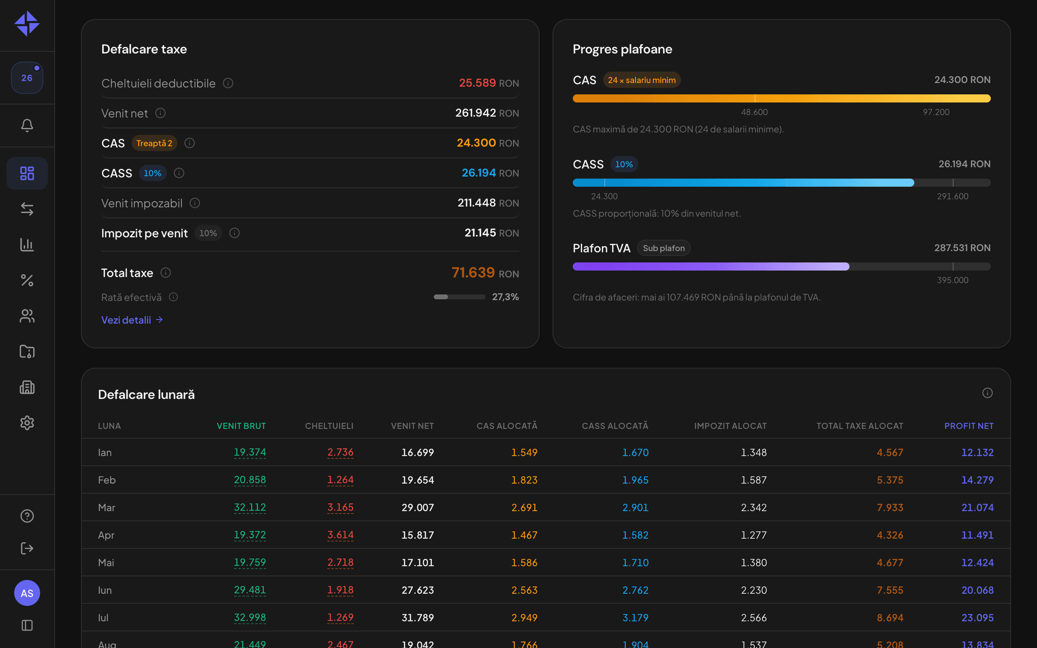This screenshot has width=1037, height=648.
Task: Open the transactions arrows icon
Action: 27,209
